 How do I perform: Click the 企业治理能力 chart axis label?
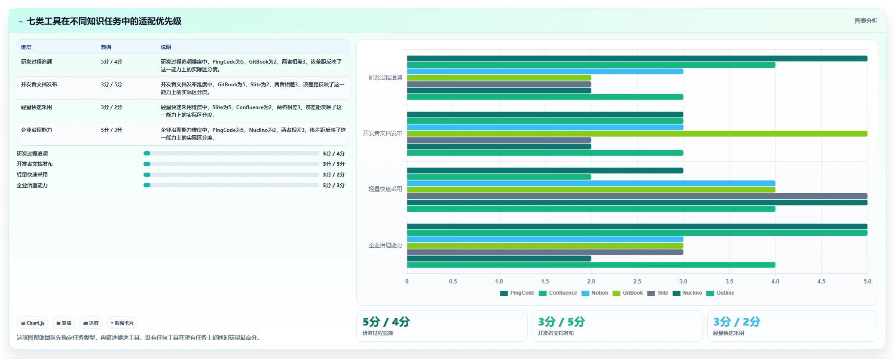tap(385, 246)
